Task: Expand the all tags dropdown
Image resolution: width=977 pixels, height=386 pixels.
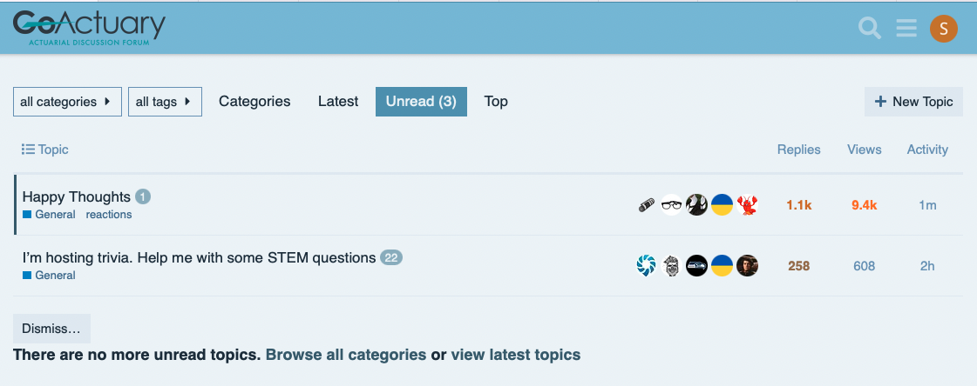Action: [165, 102]
